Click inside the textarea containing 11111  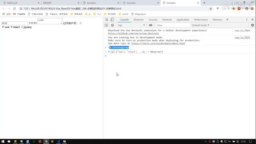coord(50,21)
